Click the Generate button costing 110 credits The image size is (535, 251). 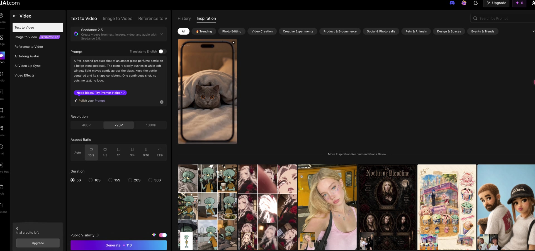(119, 245)
